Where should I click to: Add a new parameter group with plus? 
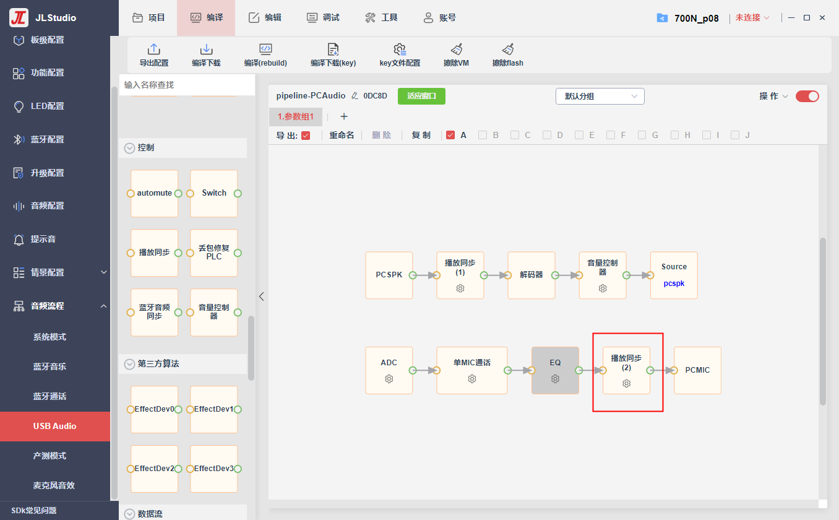(x=344, y=116)
